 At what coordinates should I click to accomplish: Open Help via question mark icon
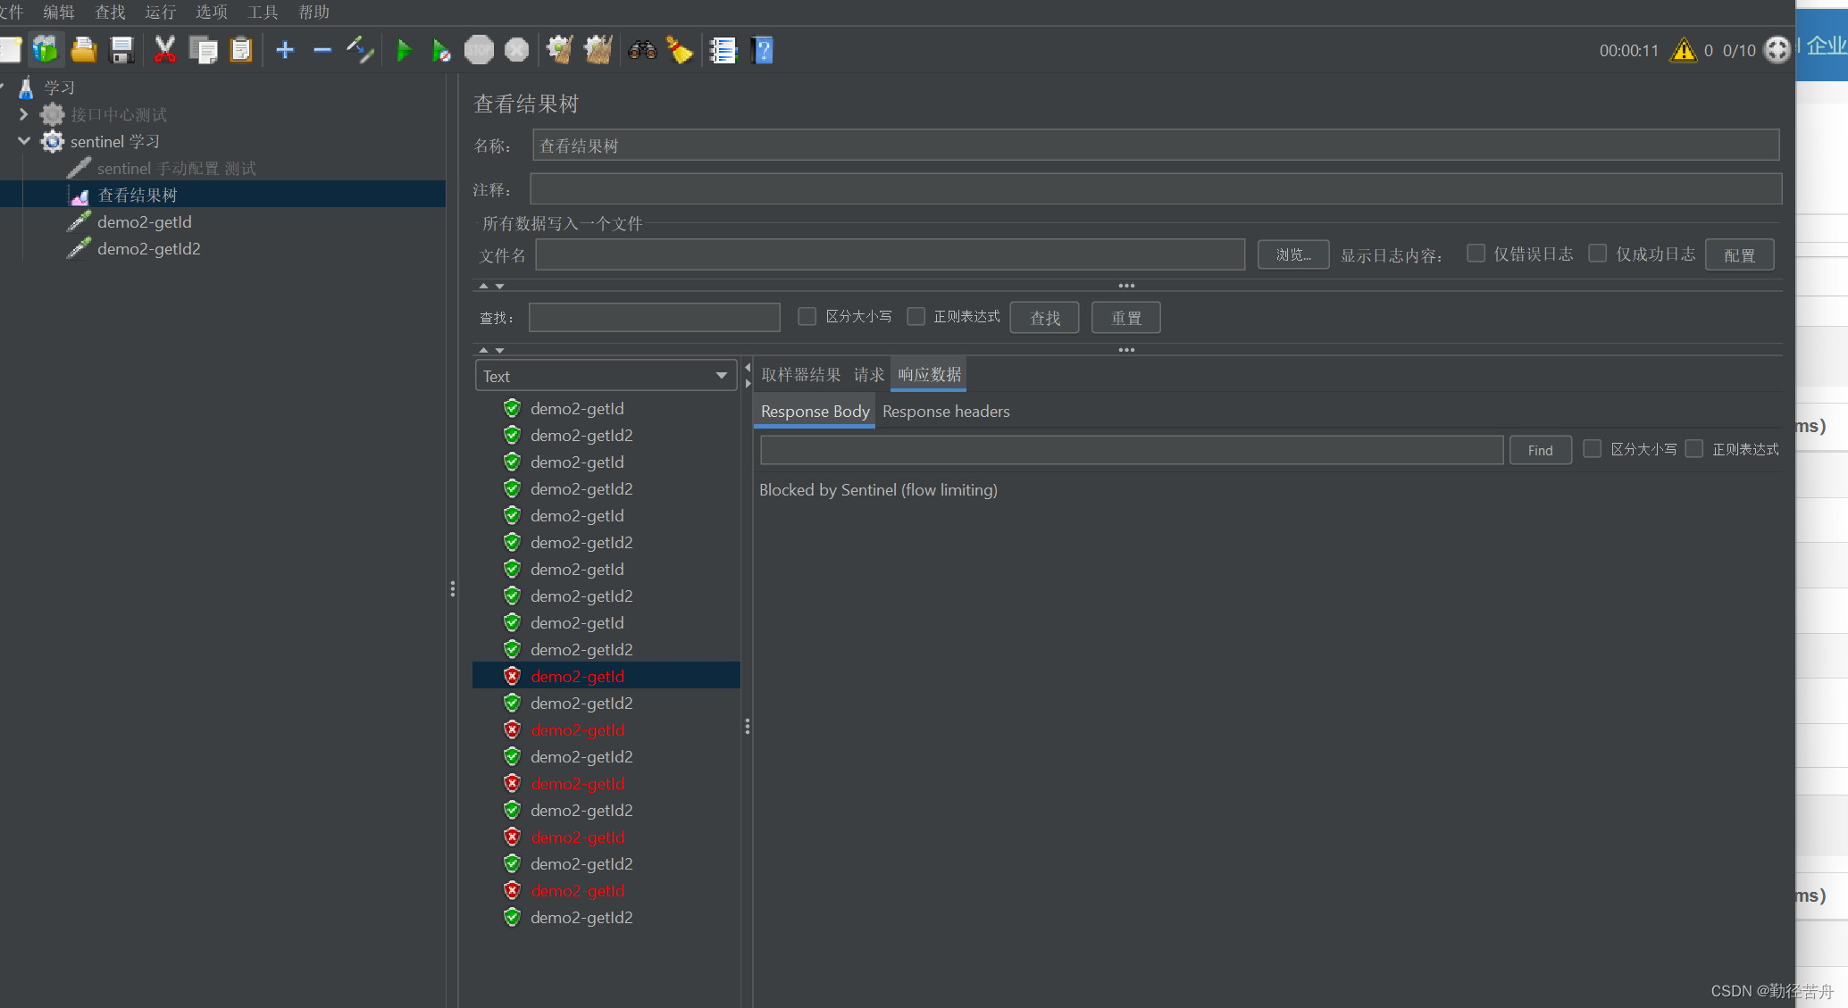(x=763, y=50)
